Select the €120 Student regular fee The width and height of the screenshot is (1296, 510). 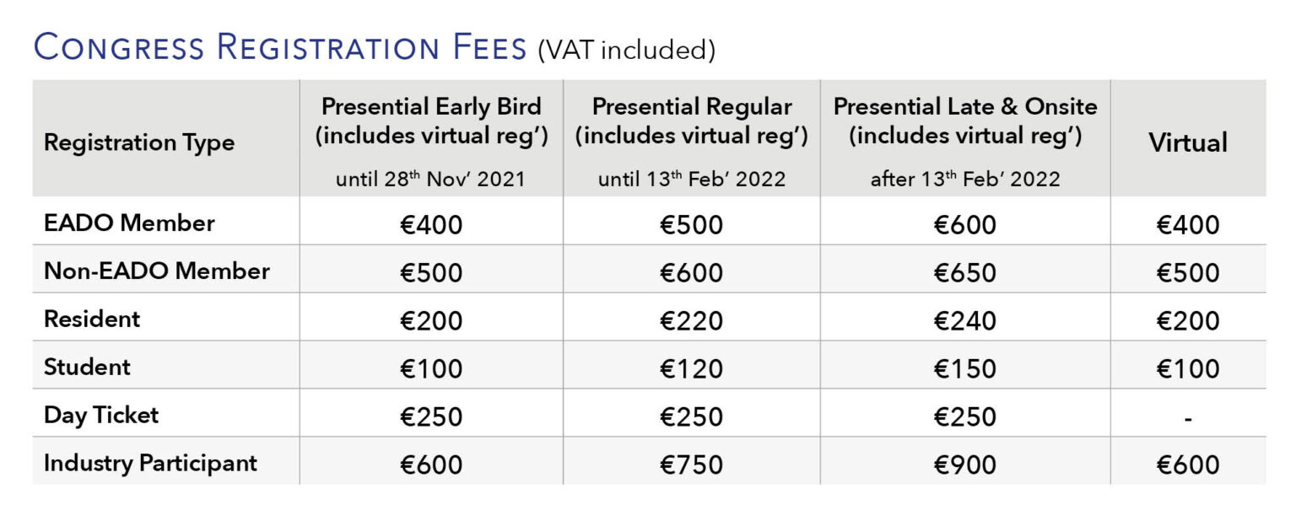point(692,369)
